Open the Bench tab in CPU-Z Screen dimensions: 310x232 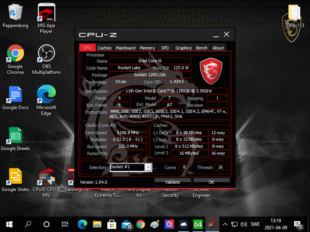[x=201, y=48]
